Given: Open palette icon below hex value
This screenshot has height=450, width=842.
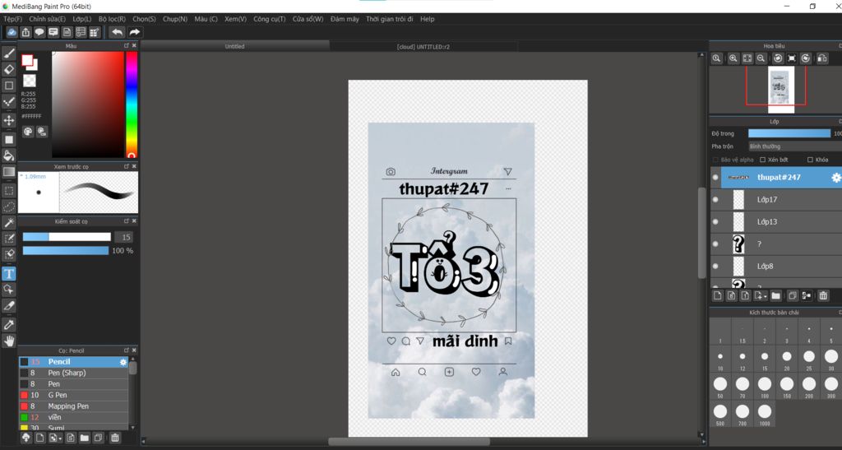Looking at the screenshot, I should coord(28,132).
